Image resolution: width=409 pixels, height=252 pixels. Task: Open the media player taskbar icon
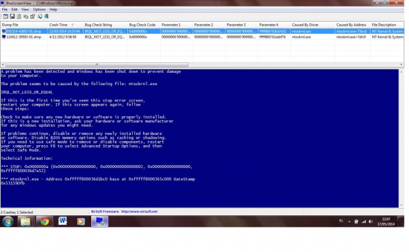(x=81, y=222)
